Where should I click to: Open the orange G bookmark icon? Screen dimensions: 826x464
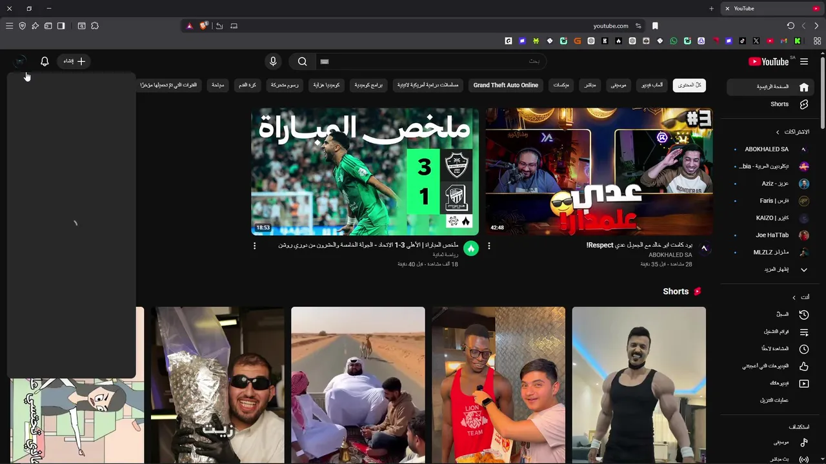click(x=577, y=41)
